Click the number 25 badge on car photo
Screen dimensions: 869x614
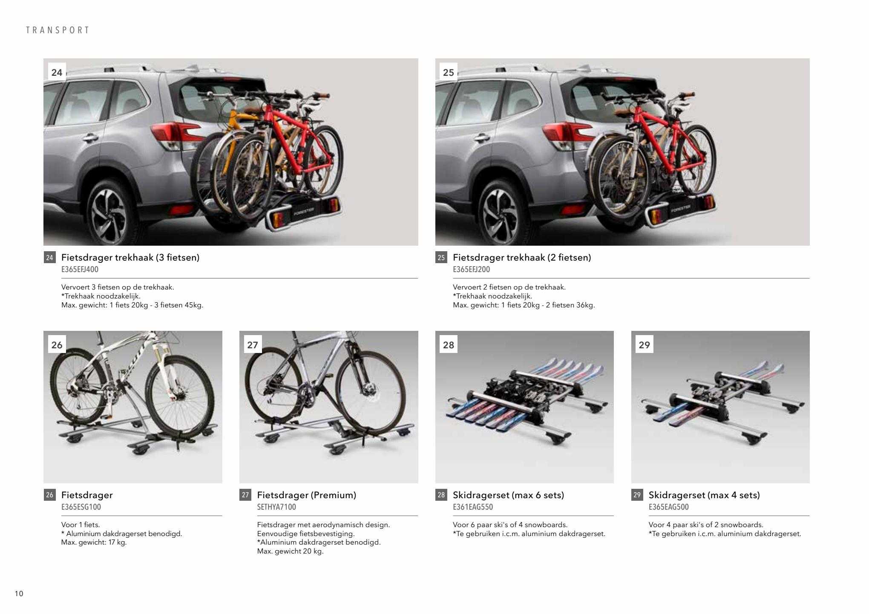click(x=449, y=72)
